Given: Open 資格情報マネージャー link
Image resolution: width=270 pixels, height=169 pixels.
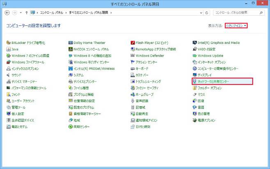Looking at the screenshot, I should (x=87, y=114).
